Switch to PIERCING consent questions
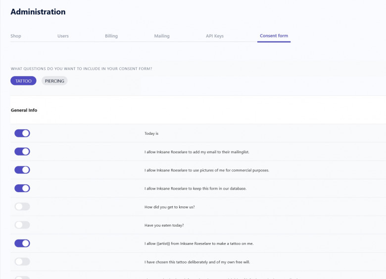The image size is (386, 279). (54, 81)
